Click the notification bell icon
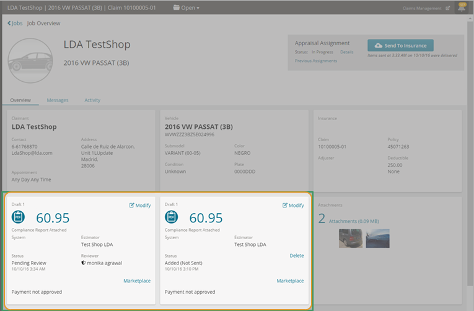Viewport: 474px width, 311px height. pos(462,7)
